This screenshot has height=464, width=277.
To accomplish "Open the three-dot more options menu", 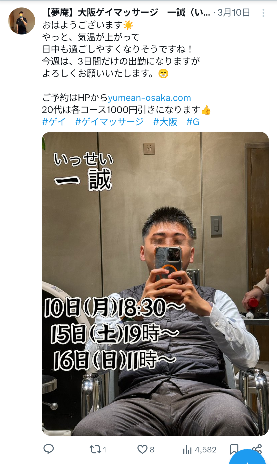I will coord(263,13).
